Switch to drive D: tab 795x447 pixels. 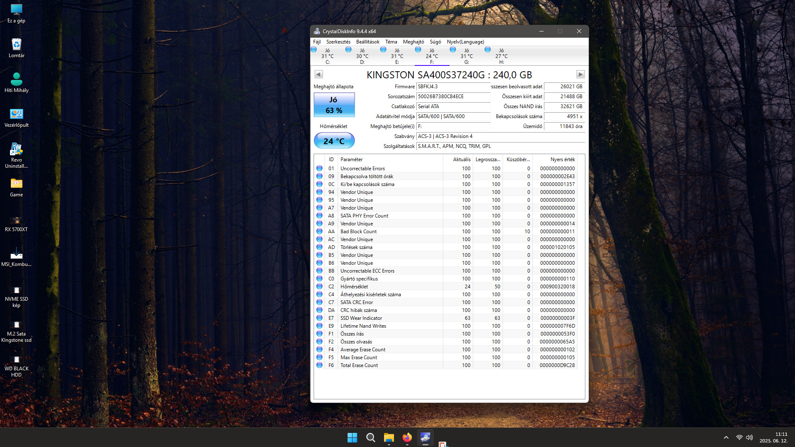[x=362, y=56]
